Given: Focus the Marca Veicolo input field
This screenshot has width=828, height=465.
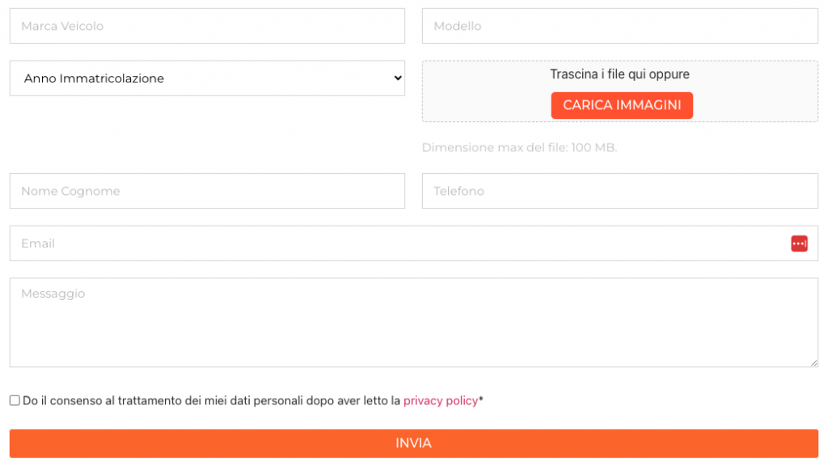Looking at the screenshot, I should pyautogui.click(x=207, y=26).
